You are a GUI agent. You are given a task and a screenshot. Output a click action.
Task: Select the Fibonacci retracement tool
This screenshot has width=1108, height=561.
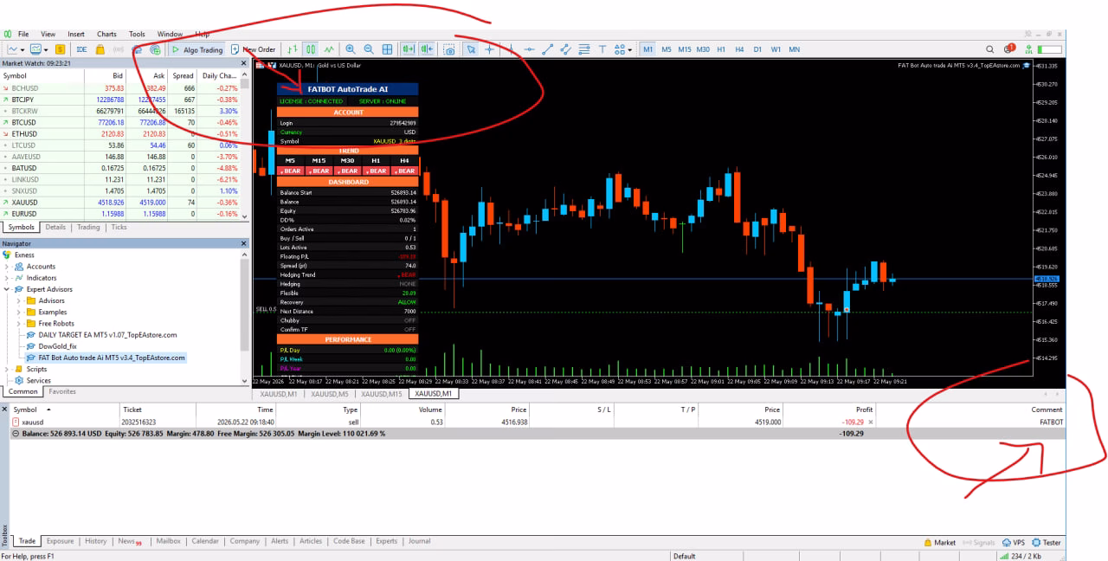tap(584, 49)
